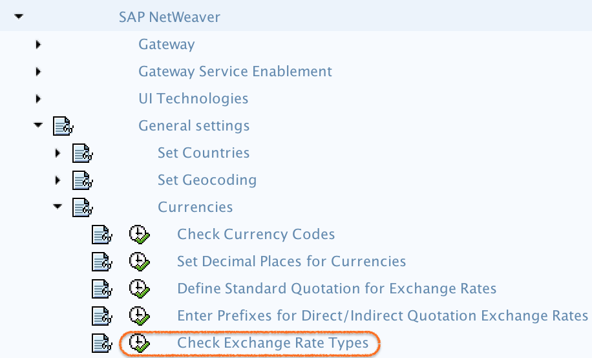Image resolution: width=592 pixels, height=358 pixels.
Task: Expand the Gateway node
Action: click(x=37, y=45)
